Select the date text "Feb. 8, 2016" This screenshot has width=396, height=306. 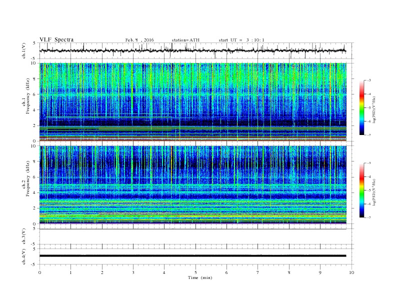click(139, 40)
